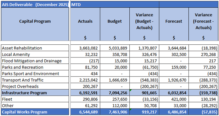Click the 'Asset Rehabilitation' row label
The image size is (219, 116).
pos(22,48)
